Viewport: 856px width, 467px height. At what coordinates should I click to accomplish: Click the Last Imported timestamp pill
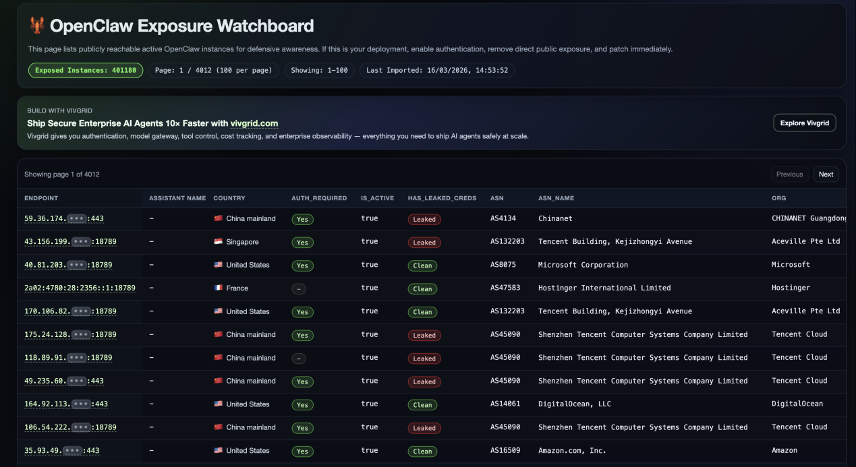pyautogui.click(x=436, y=71)
